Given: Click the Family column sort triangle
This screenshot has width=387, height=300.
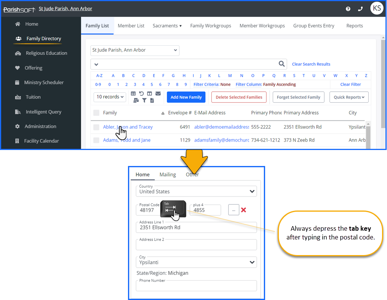Looking at the screenshot, I should tap(163, 113).
